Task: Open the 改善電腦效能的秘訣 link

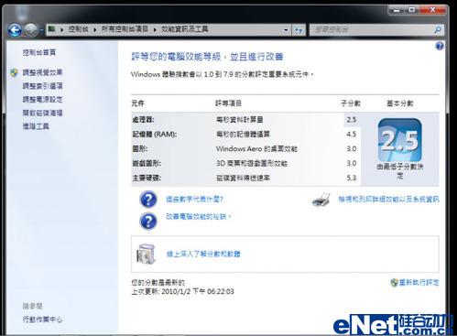Action: click(198, 217)
